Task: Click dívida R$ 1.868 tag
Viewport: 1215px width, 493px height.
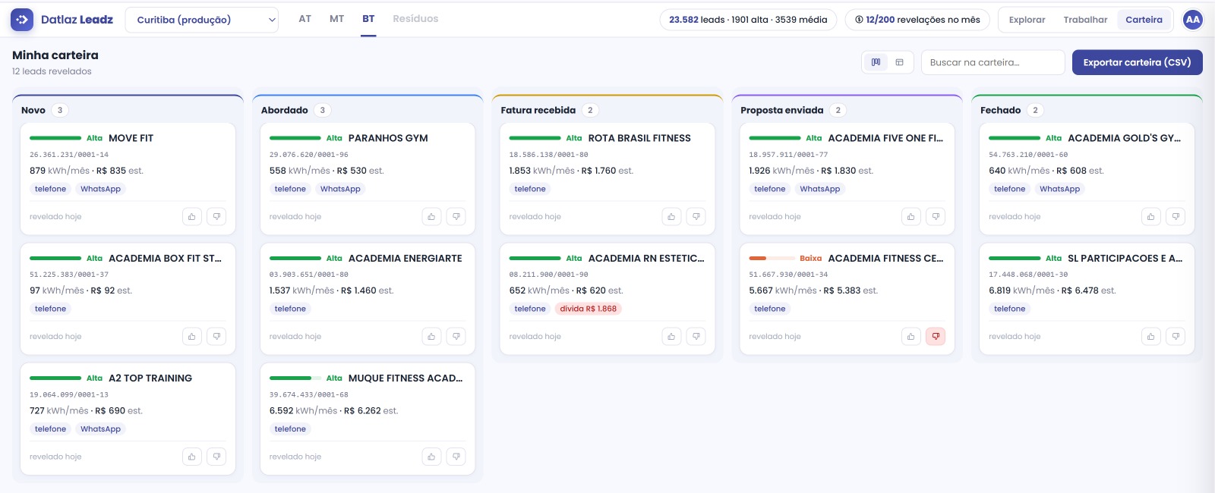Action: point(589,309)
